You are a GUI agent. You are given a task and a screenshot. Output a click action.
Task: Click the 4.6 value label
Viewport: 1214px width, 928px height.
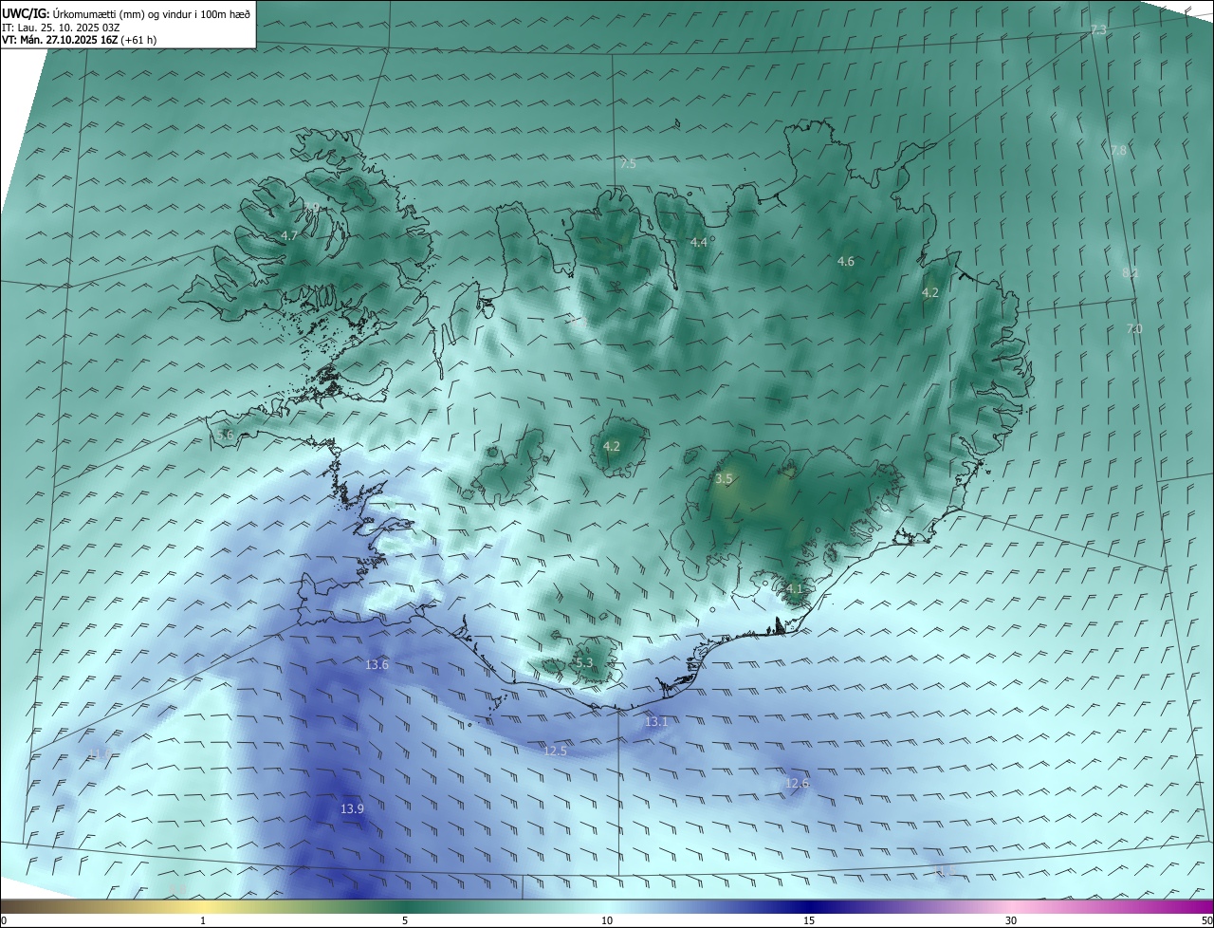846,262
